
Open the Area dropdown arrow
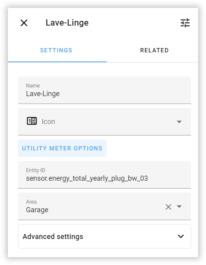point(179,206)
